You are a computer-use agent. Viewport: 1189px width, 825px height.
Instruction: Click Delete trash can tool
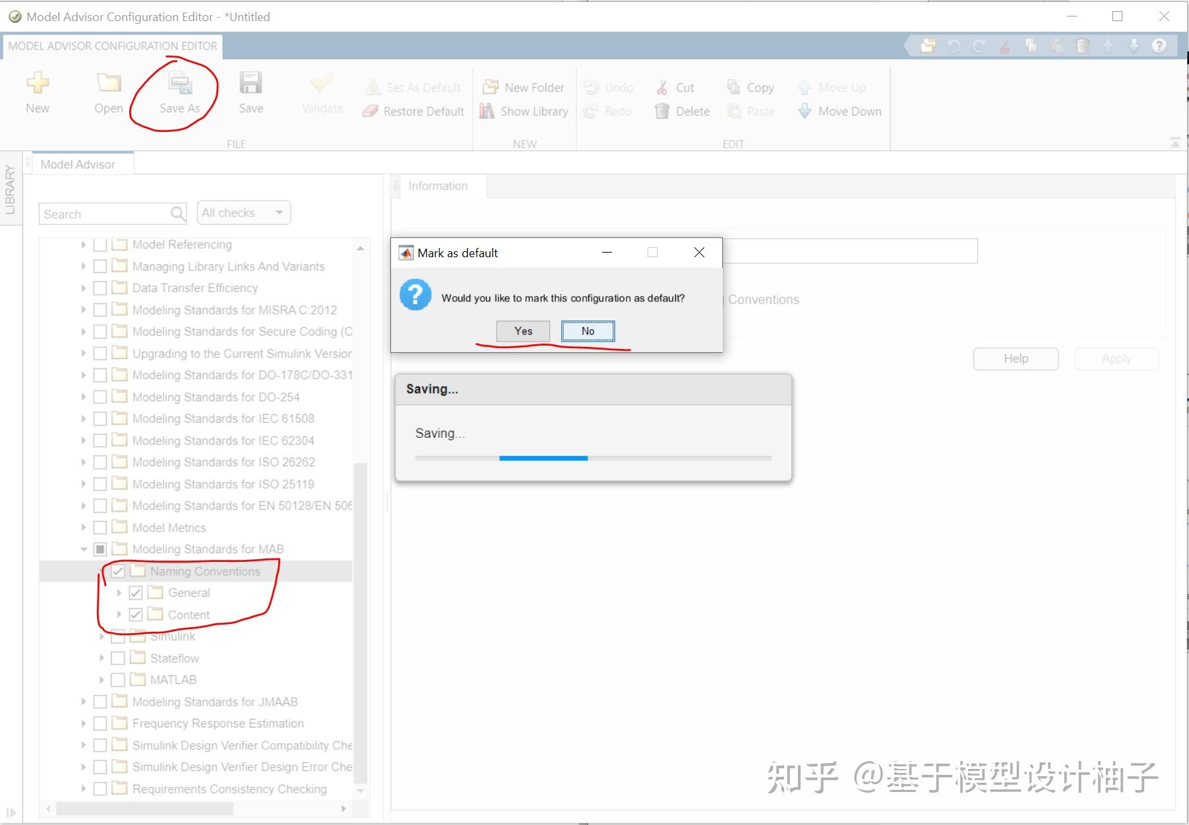click(x=662, y=111)
